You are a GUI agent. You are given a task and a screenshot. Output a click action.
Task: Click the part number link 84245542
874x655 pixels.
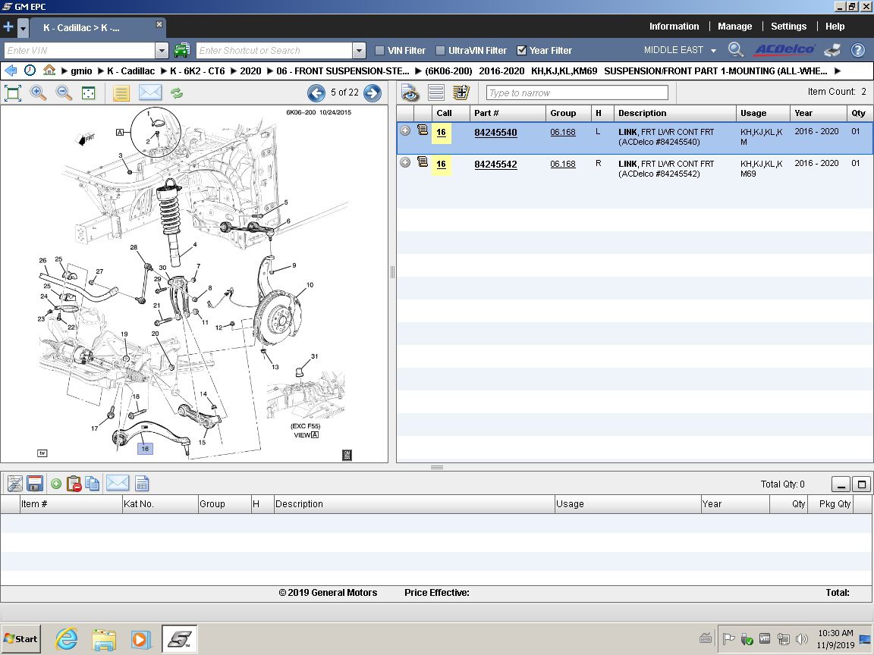(495, 164)
